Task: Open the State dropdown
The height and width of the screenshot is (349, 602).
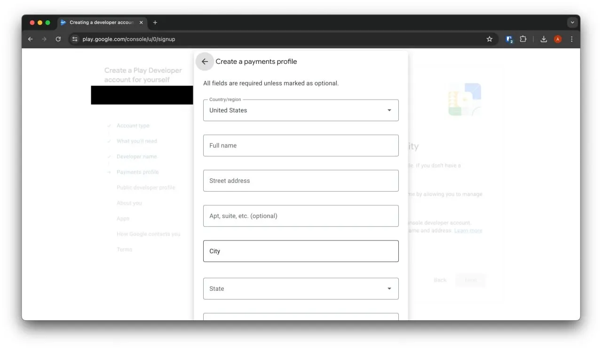Action: coord(301,288)
